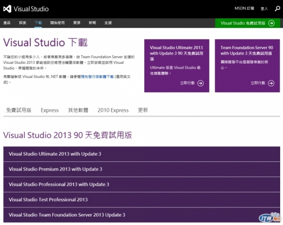
Task: Open the 開始使用 menu
Action: 58,23
